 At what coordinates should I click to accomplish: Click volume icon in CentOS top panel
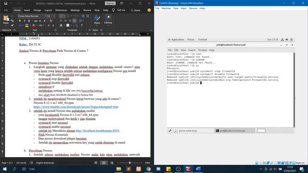pos(287,39)
